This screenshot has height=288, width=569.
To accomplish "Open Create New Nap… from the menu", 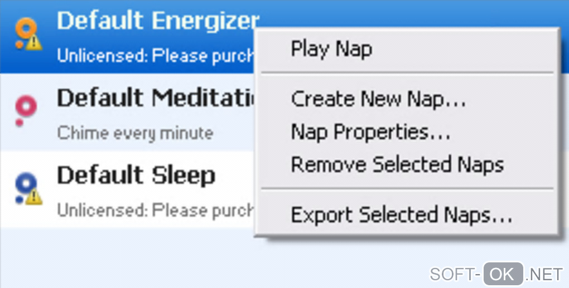I will pos(378,100).
